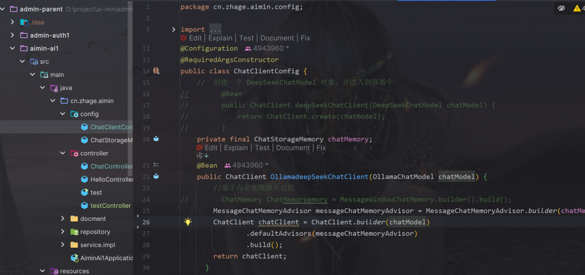585x275 pixels.
Task: Click the author 4943960 annotation beside @Configuration
Action: click(x=266, y=48)
